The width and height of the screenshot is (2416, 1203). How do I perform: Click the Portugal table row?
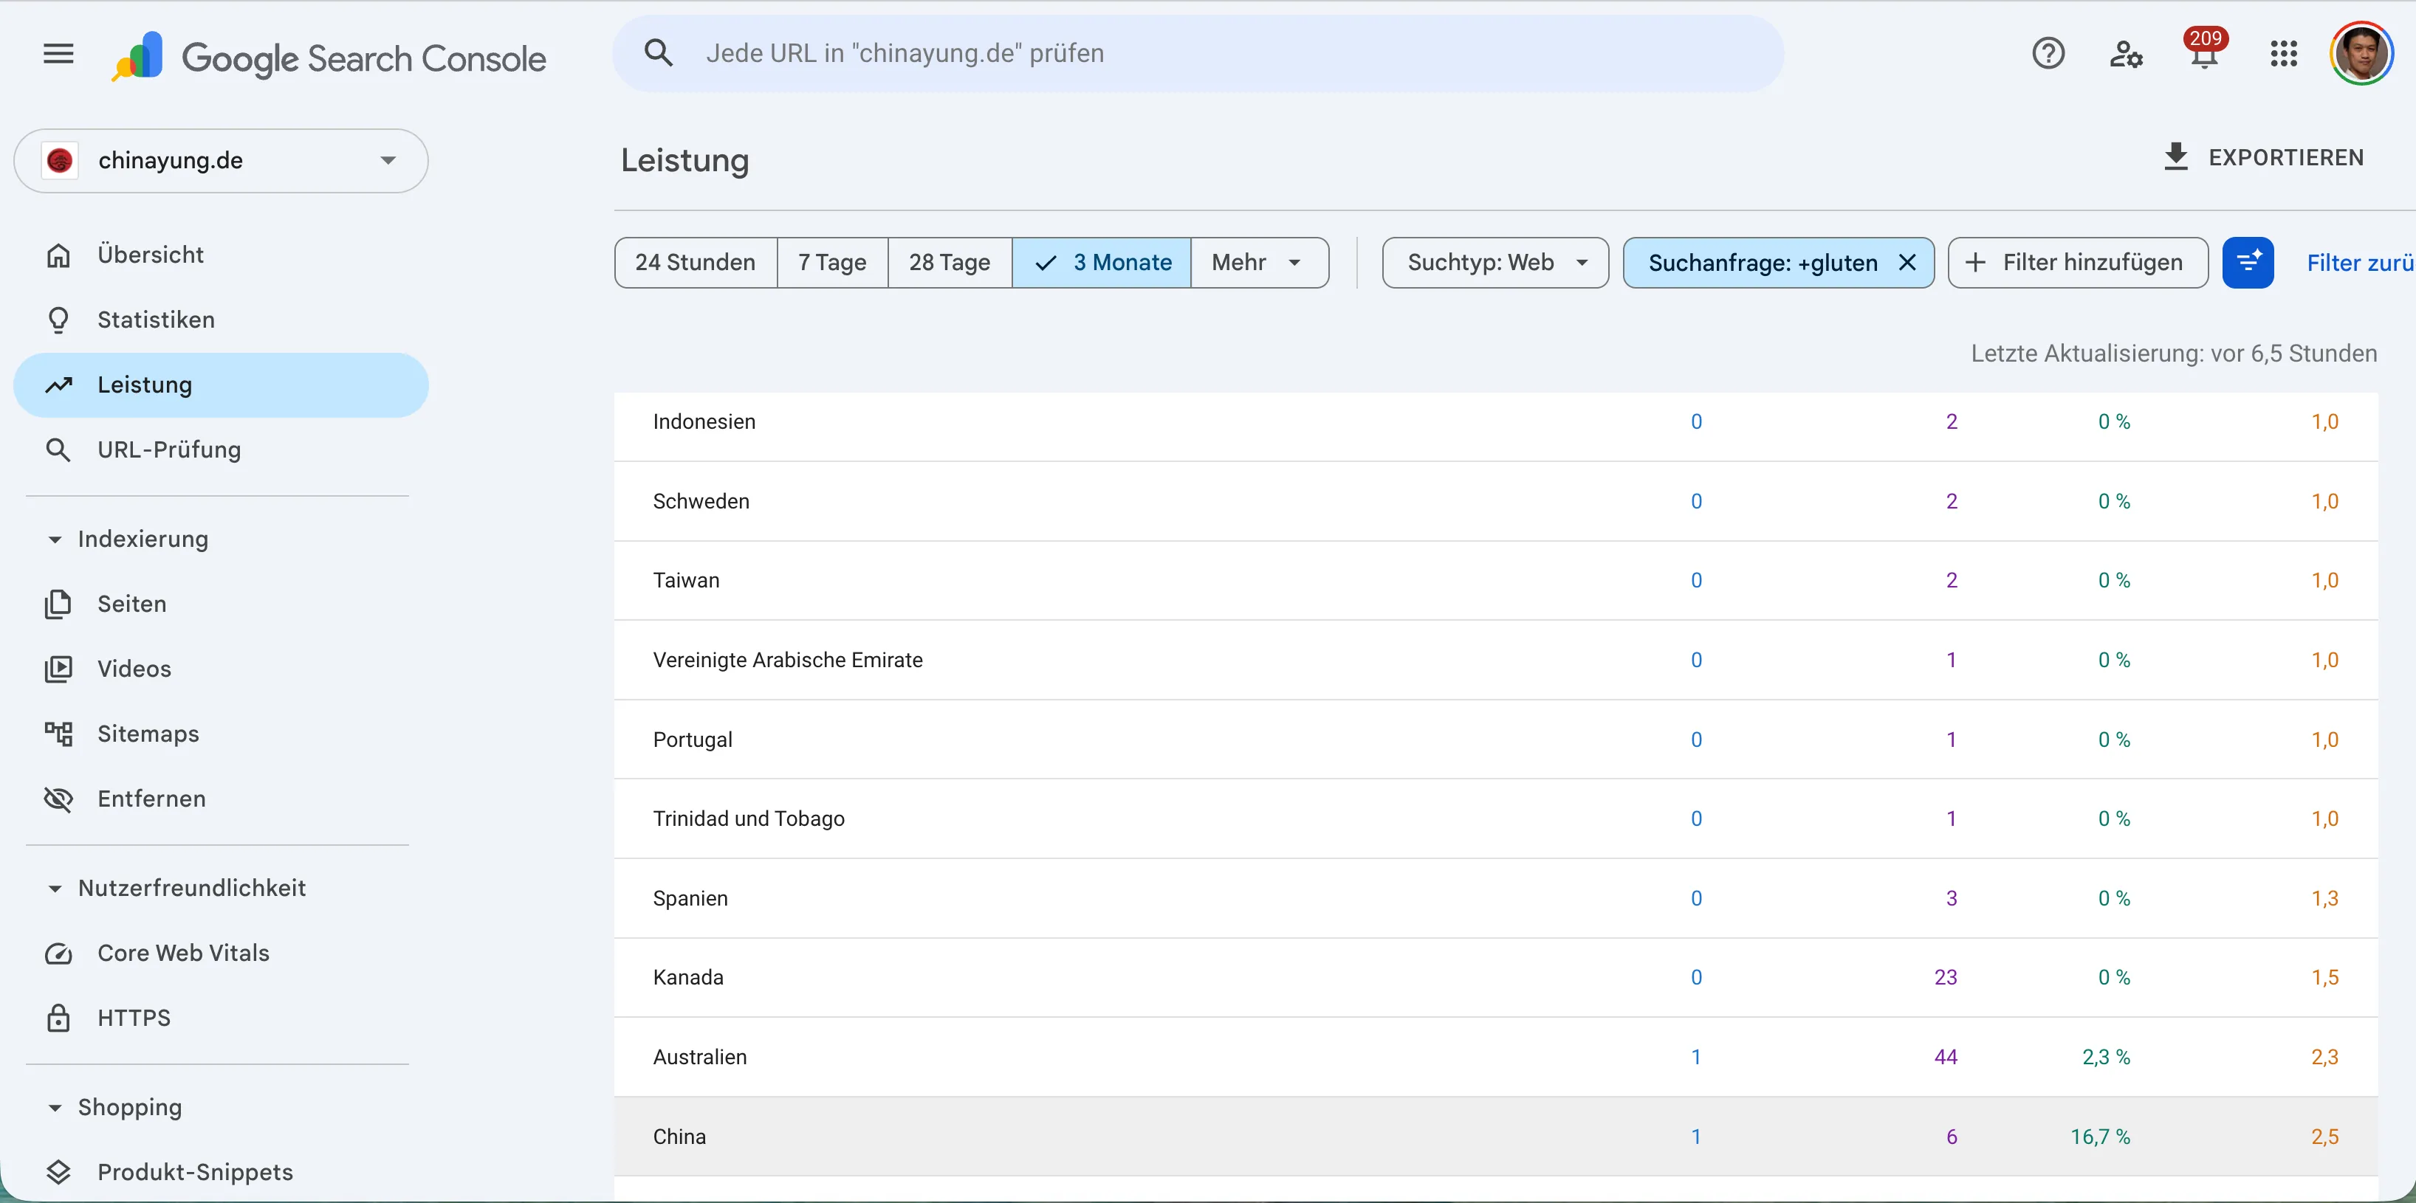(x=1496, y=740)
